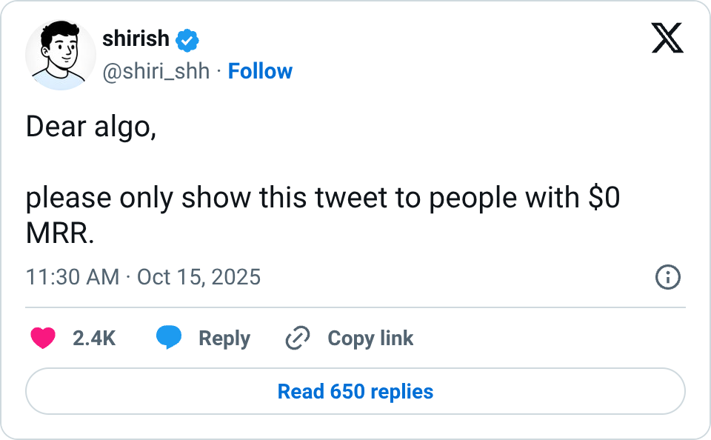Image resolution: width=711 pixels, height=440 pixels.
Task: Open the shirish display name link
Action: pyautogui.click(x=136, y=39)
